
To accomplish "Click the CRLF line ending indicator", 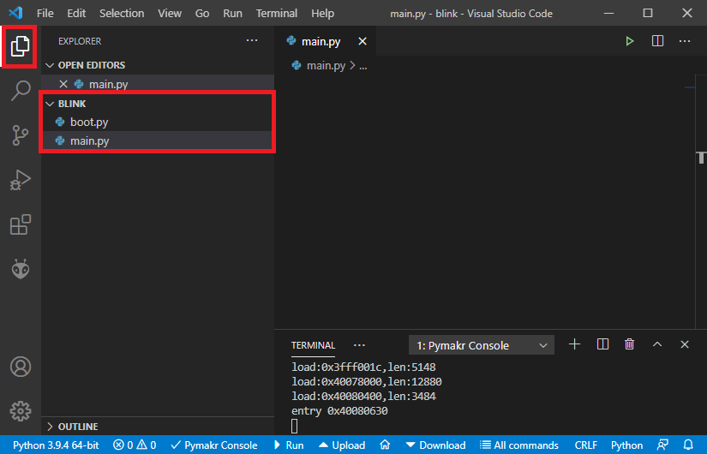I will pos(586,445).
